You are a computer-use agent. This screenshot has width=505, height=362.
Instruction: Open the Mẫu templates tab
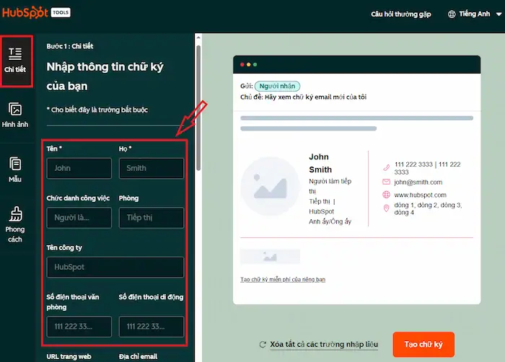pos(15,169)
